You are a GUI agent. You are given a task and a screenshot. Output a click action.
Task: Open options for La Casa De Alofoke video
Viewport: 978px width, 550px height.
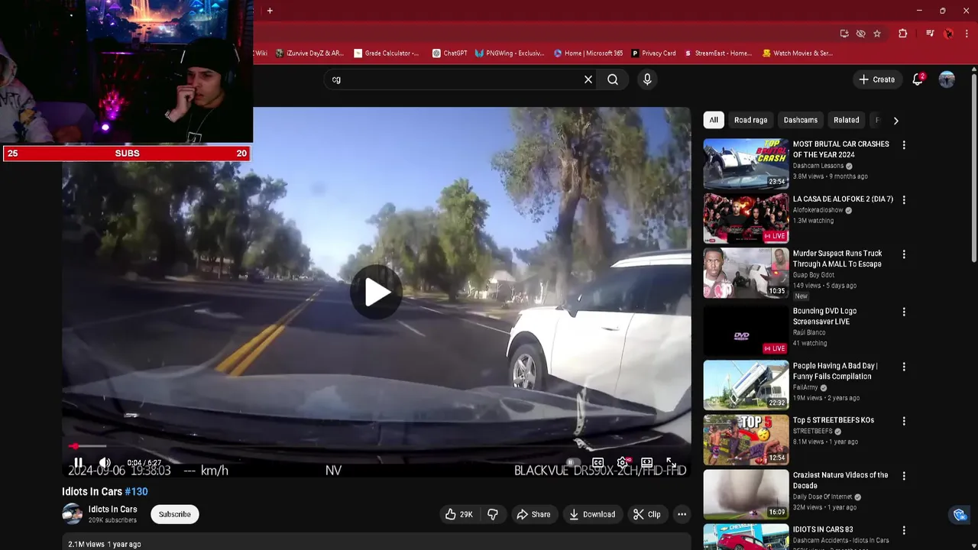click(x=904, y=200)
